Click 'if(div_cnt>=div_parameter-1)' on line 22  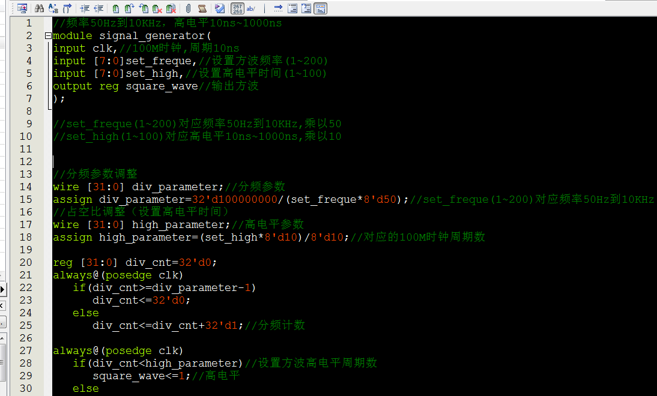tap(165, 288)
